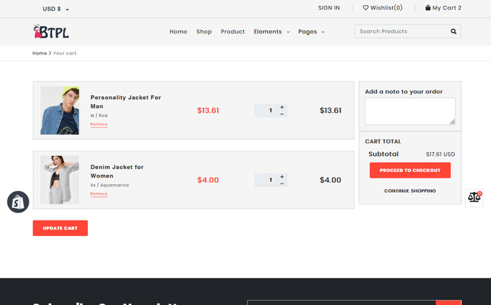Remove Denim Jacket for Women from cart
The height and width of the screenshot is (305, 491).
click(x=99, y=193)
